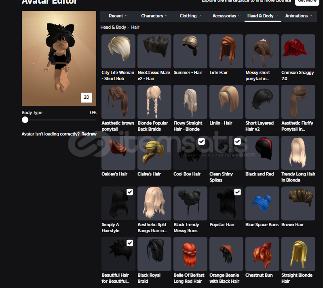The image size is (323, 288).
Task: Choose the Blue Space Buns hair
Action: point(262,203)
